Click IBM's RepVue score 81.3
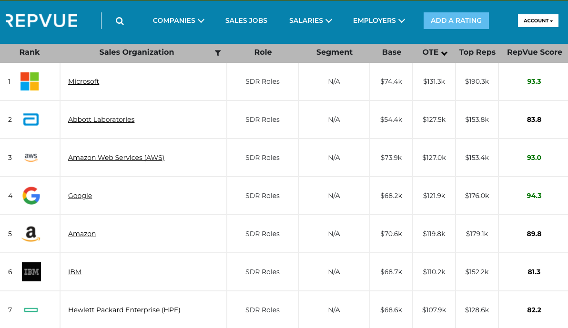568x328 pixels. (534, 272)
